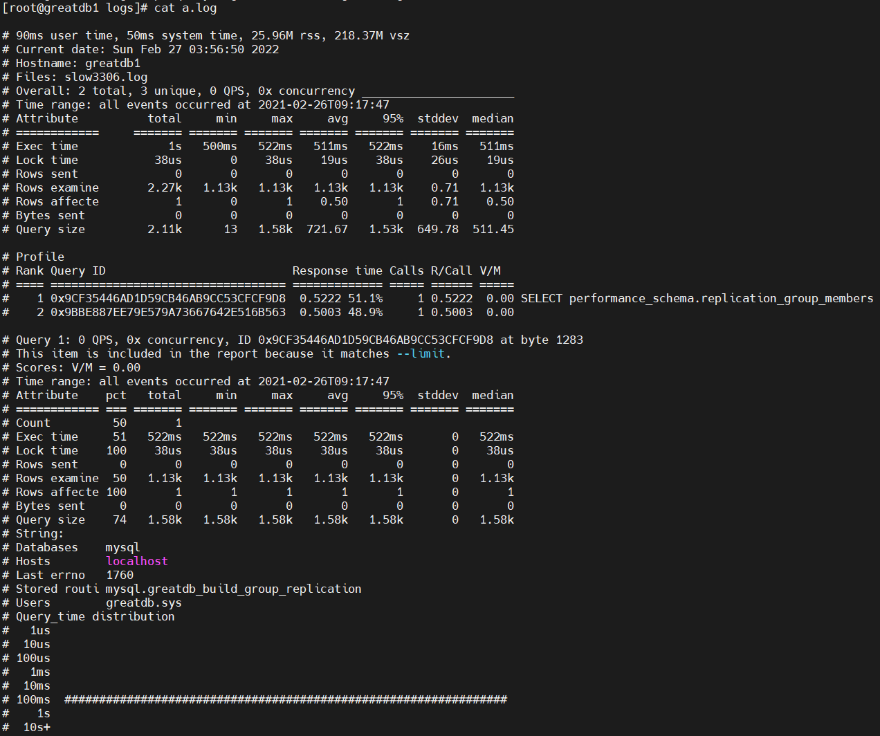Click the '48.9%' response time percentage
The height and width of the screenshot is (736, 880).
(x=365, y=312)
